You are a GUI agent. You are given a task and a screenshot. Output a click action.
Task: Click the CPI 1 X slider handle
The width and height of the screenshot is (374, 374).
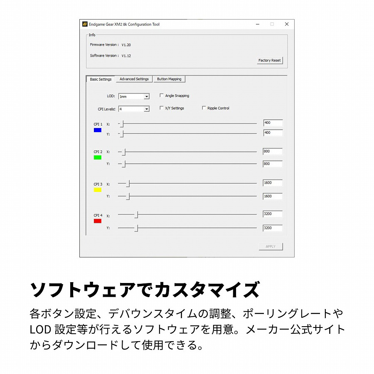[x=121, y=124]
